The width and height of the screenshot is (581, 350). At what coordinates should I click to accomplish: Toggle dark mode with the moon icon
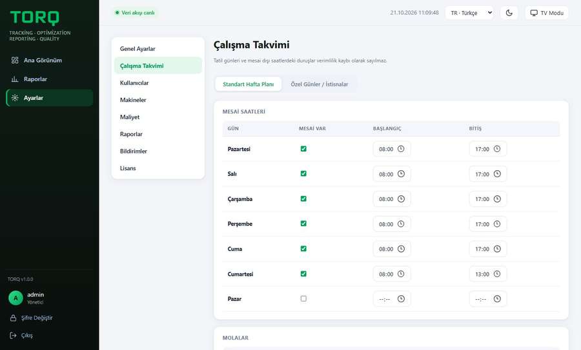point(509,13)
